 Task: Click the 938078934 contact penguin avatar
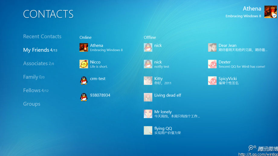coord(84,97)
